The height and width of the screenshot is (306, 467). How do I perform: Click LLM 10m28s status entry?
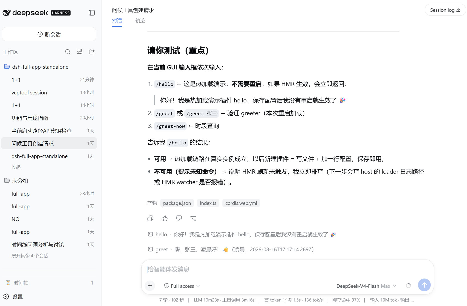(x=206, y=300)
